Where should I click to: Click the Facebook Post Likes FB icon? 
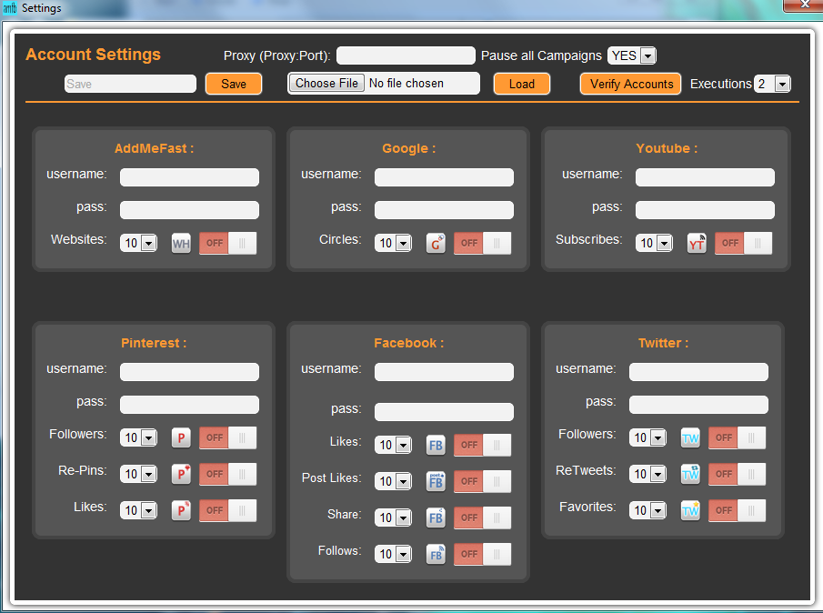pos(436,481)
